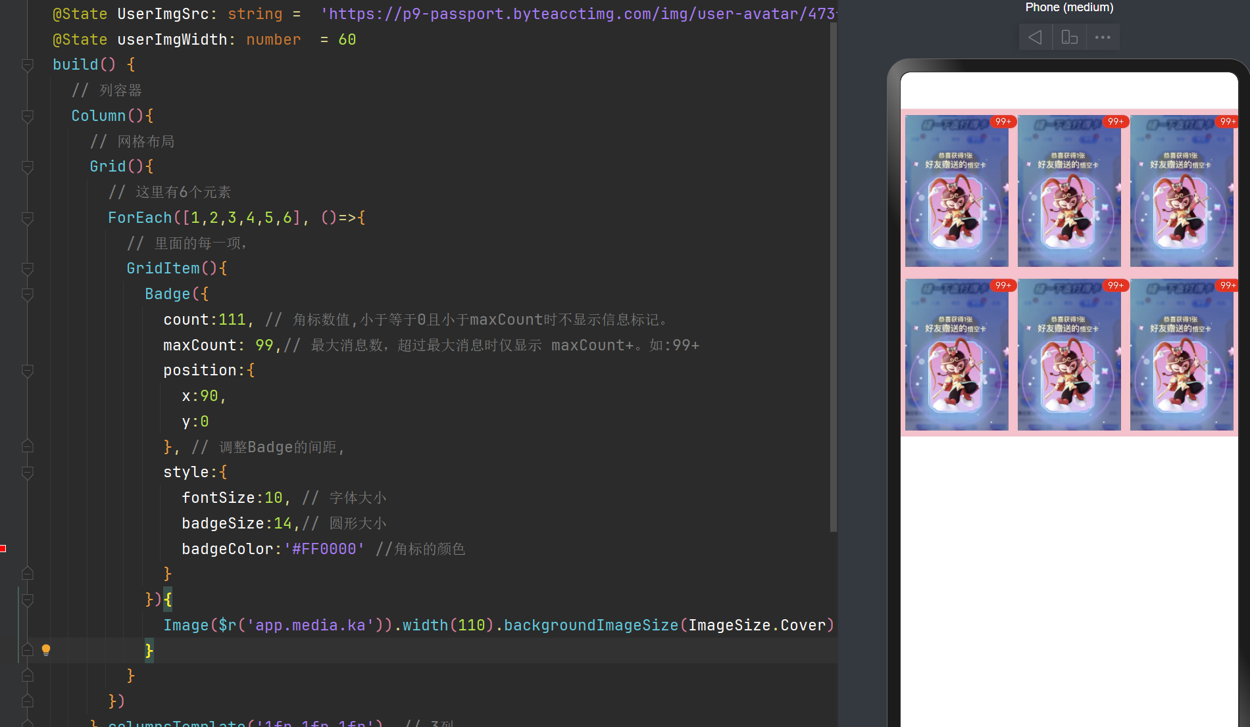Click the '//角标的颜色' comment
Viewport: 1250px width, 727px height.
[x=420, y=549]
